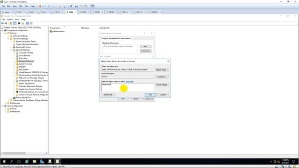Click the Member Of column header
Image resolution: width=299 pixels, height=168 pixels.
point(104,28)
